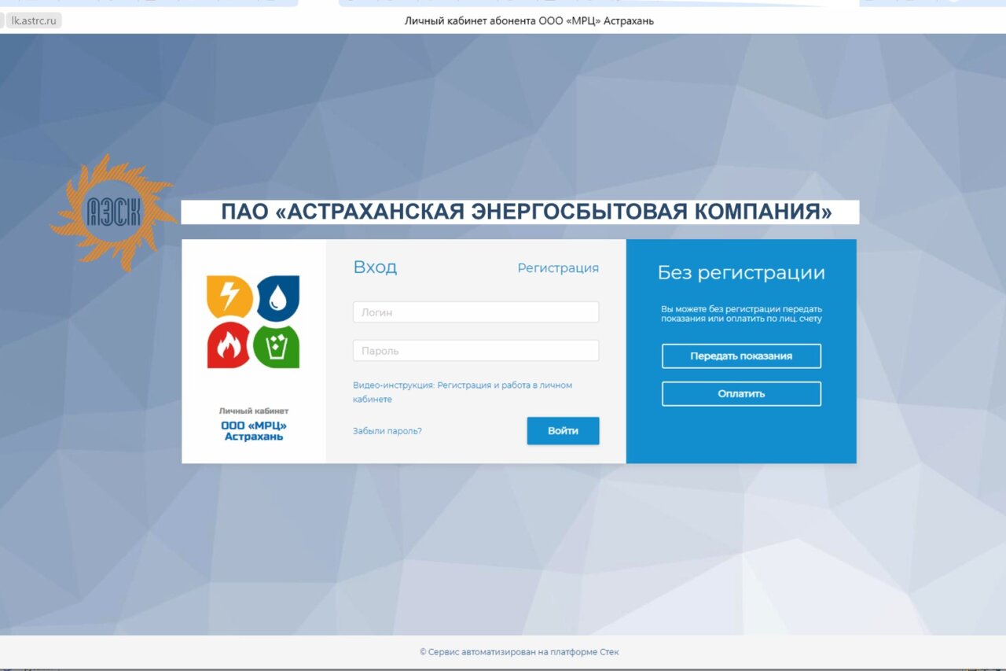Click the ООО «МРЦ» Астрахань logo text

click(x=254, y=431)
